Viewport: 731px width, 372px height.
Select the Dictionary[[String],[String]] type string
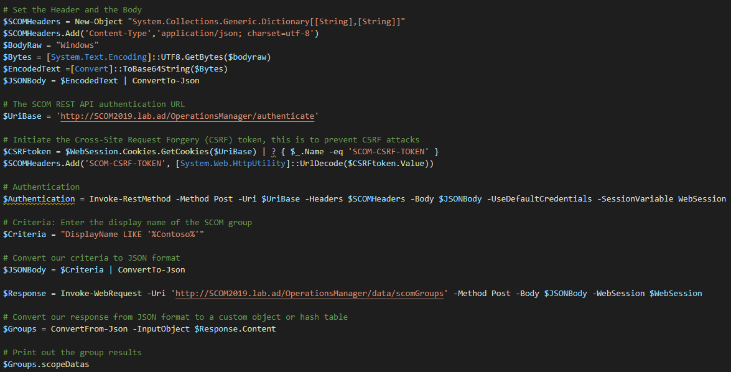(266, 21)
